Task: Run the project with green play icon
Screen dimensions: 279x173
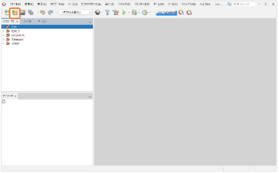Action: (x=124, y=13)
